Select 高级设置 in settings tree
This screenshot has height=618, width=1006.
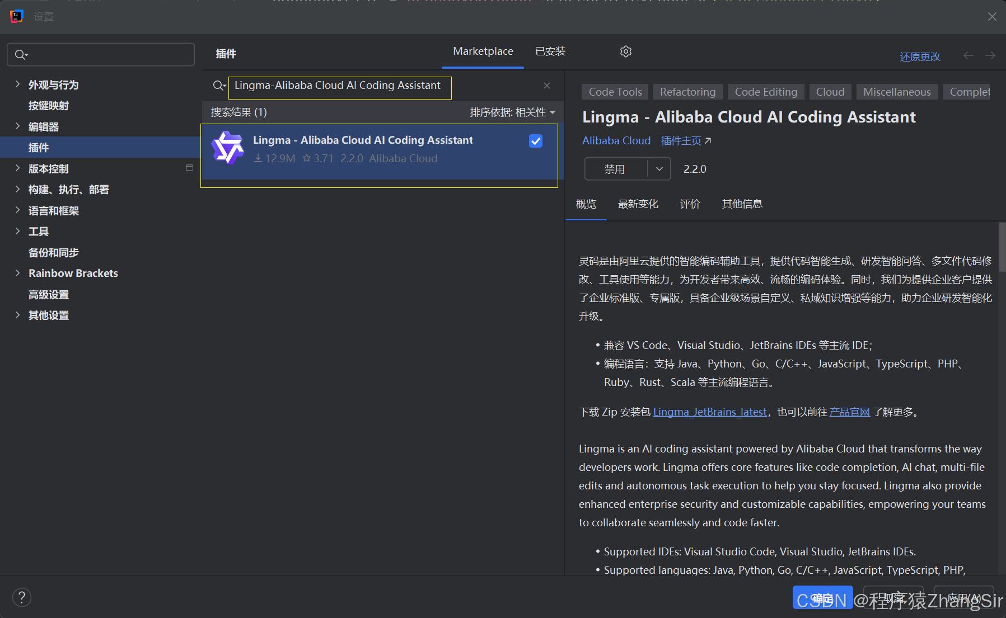(x=49, y=294)
